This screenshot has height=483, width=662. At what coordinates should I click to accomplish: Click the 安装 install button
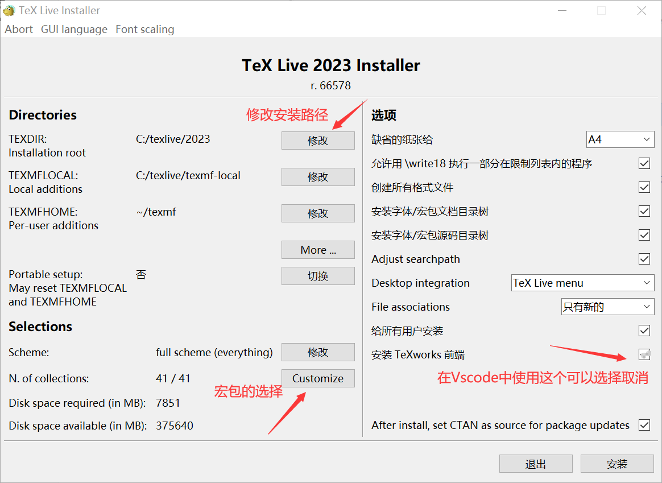coord(617,464)
